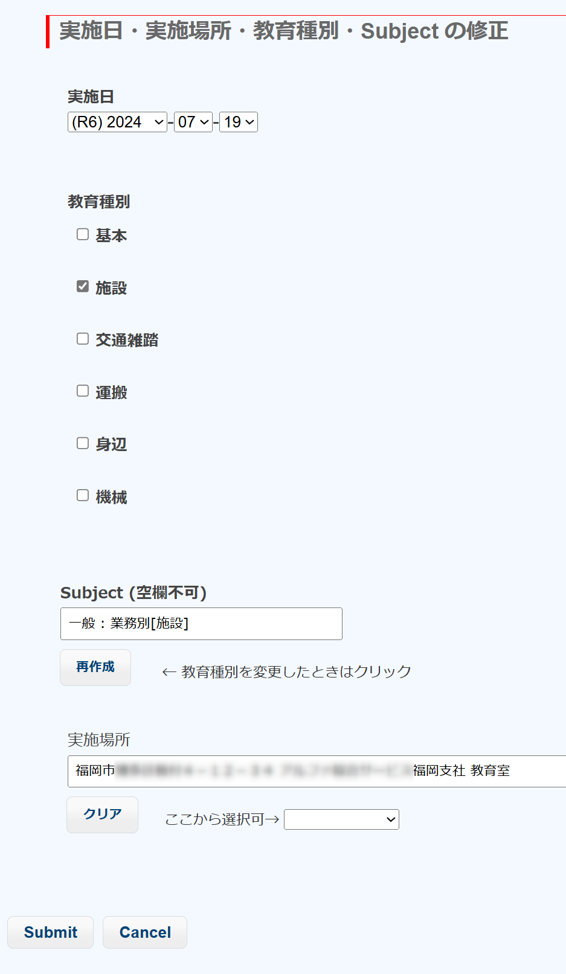Click the Cancel button

tap(145, 932)
